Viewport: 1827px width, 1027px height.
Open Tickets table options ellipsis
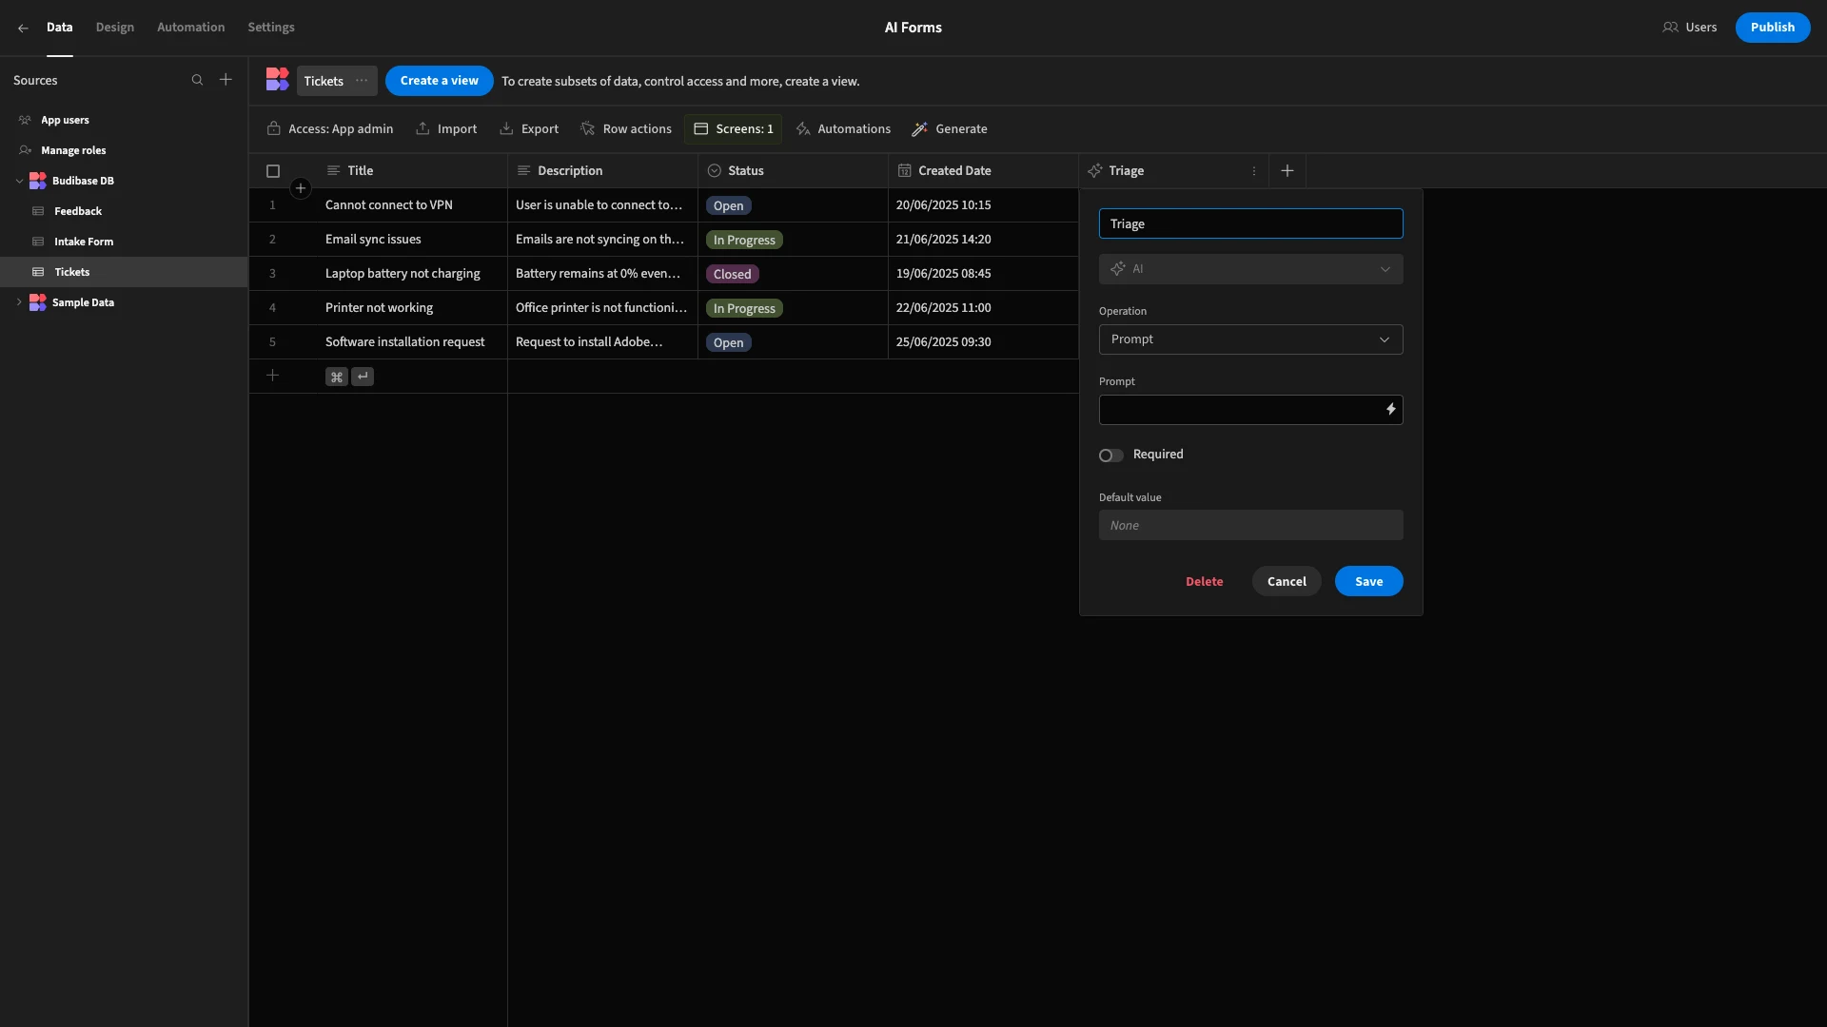click(x=362, y=81)
